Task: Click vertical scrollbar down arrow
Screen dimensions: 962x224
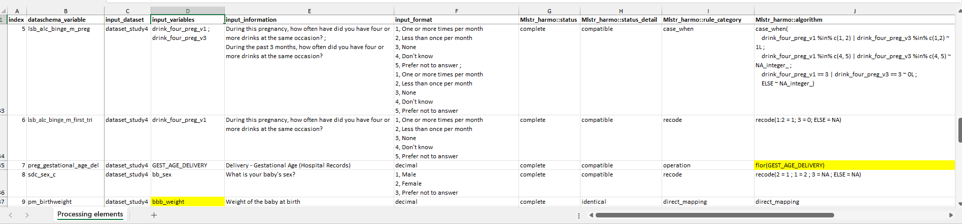Action: (x=959, y=204)
